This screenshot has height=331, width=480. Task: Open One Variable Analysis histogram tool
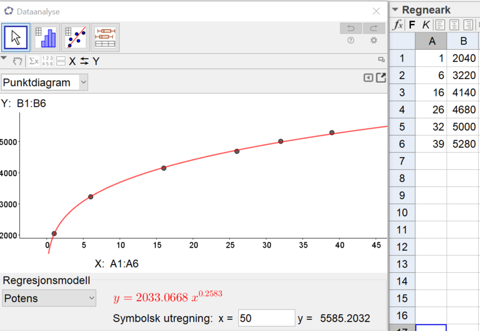[46, 38]
